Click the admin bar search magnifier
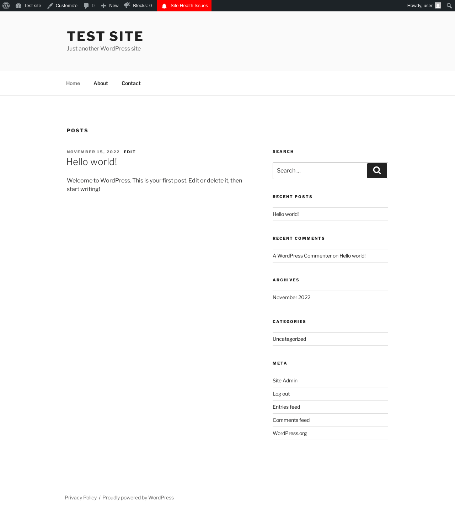455x514 pixels. (x=449, y=6)
